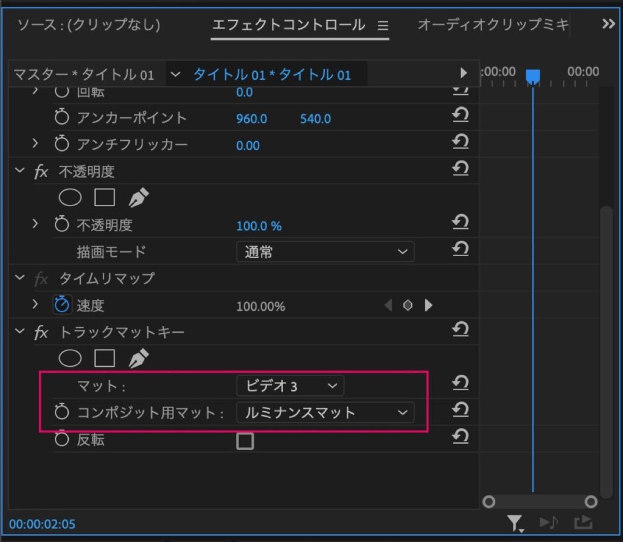Toggle animation stopwatch for アンカーポイント
The image size is (623, 542).
click(x=61, y=117)
